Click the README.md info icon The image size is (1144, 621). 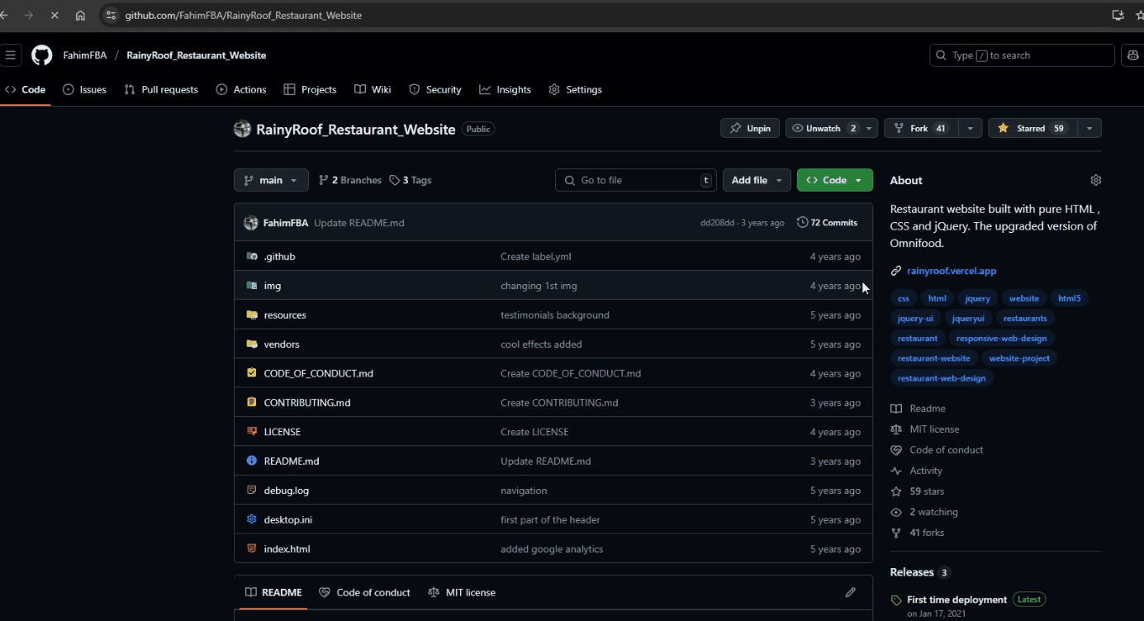[252, 461]
